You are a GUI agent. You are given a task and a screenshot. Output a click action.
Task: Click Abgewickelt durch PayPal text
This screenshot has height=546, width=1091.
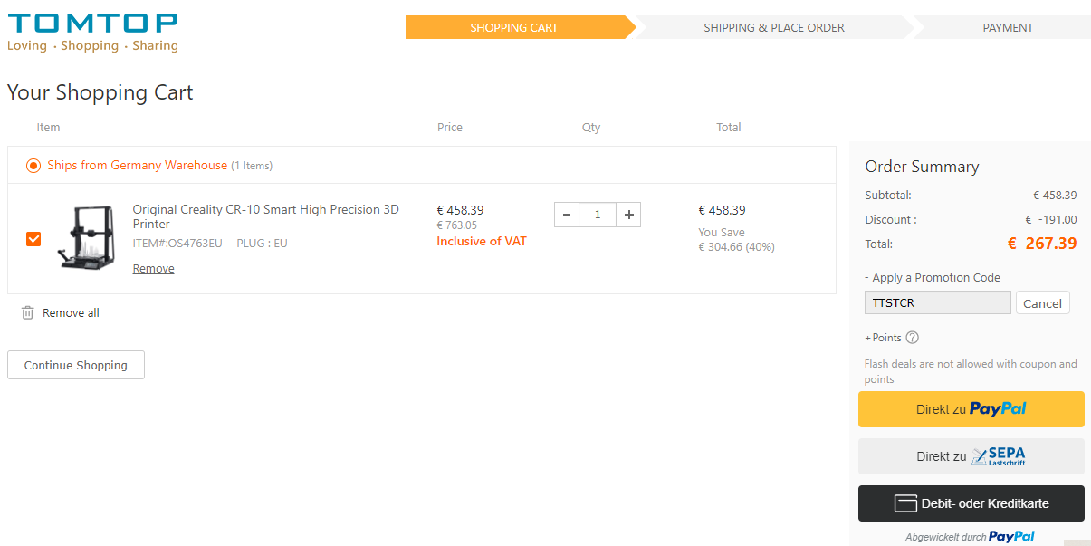970,536
